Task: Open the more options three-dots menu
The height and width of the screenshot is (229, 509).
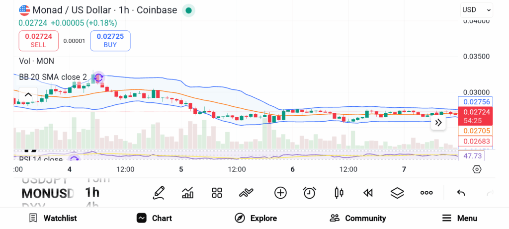Action: (426, 193)
